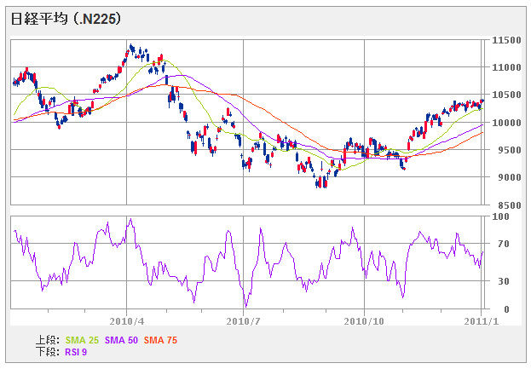Image resolution: width=531 pixels, height=369 pixels.
Task: Click the 11500 price axis label
Action: click(x=506, y=40)
